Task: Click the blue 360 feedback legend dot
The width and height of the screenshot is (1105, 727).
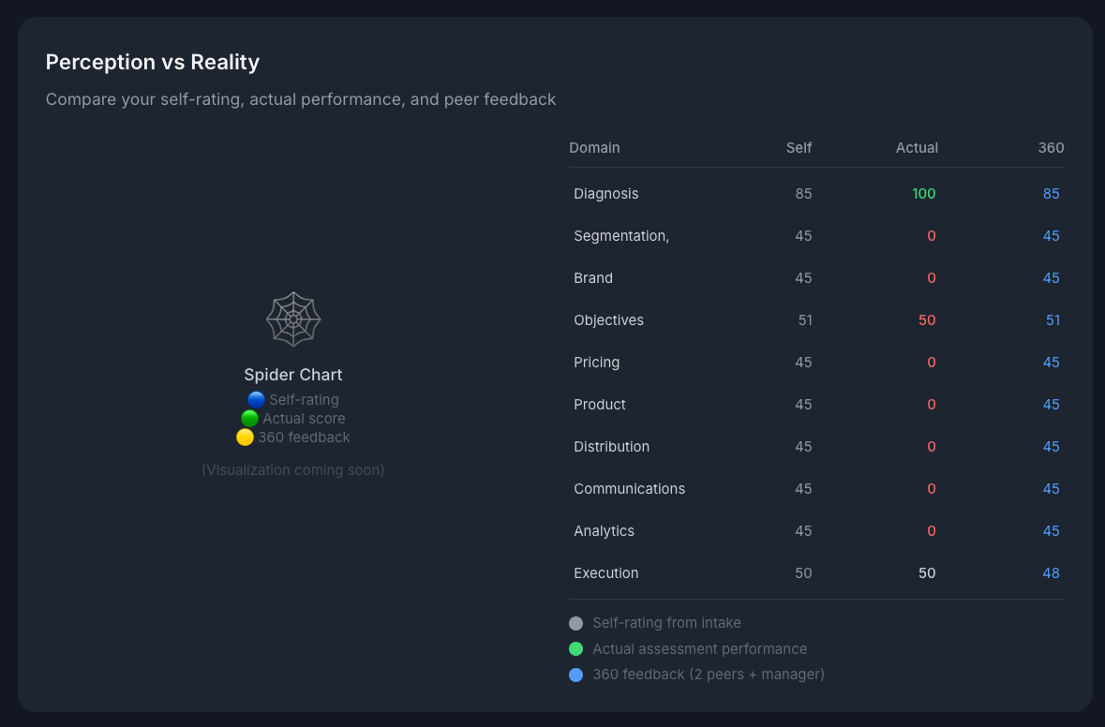Action: click(575, 675)
